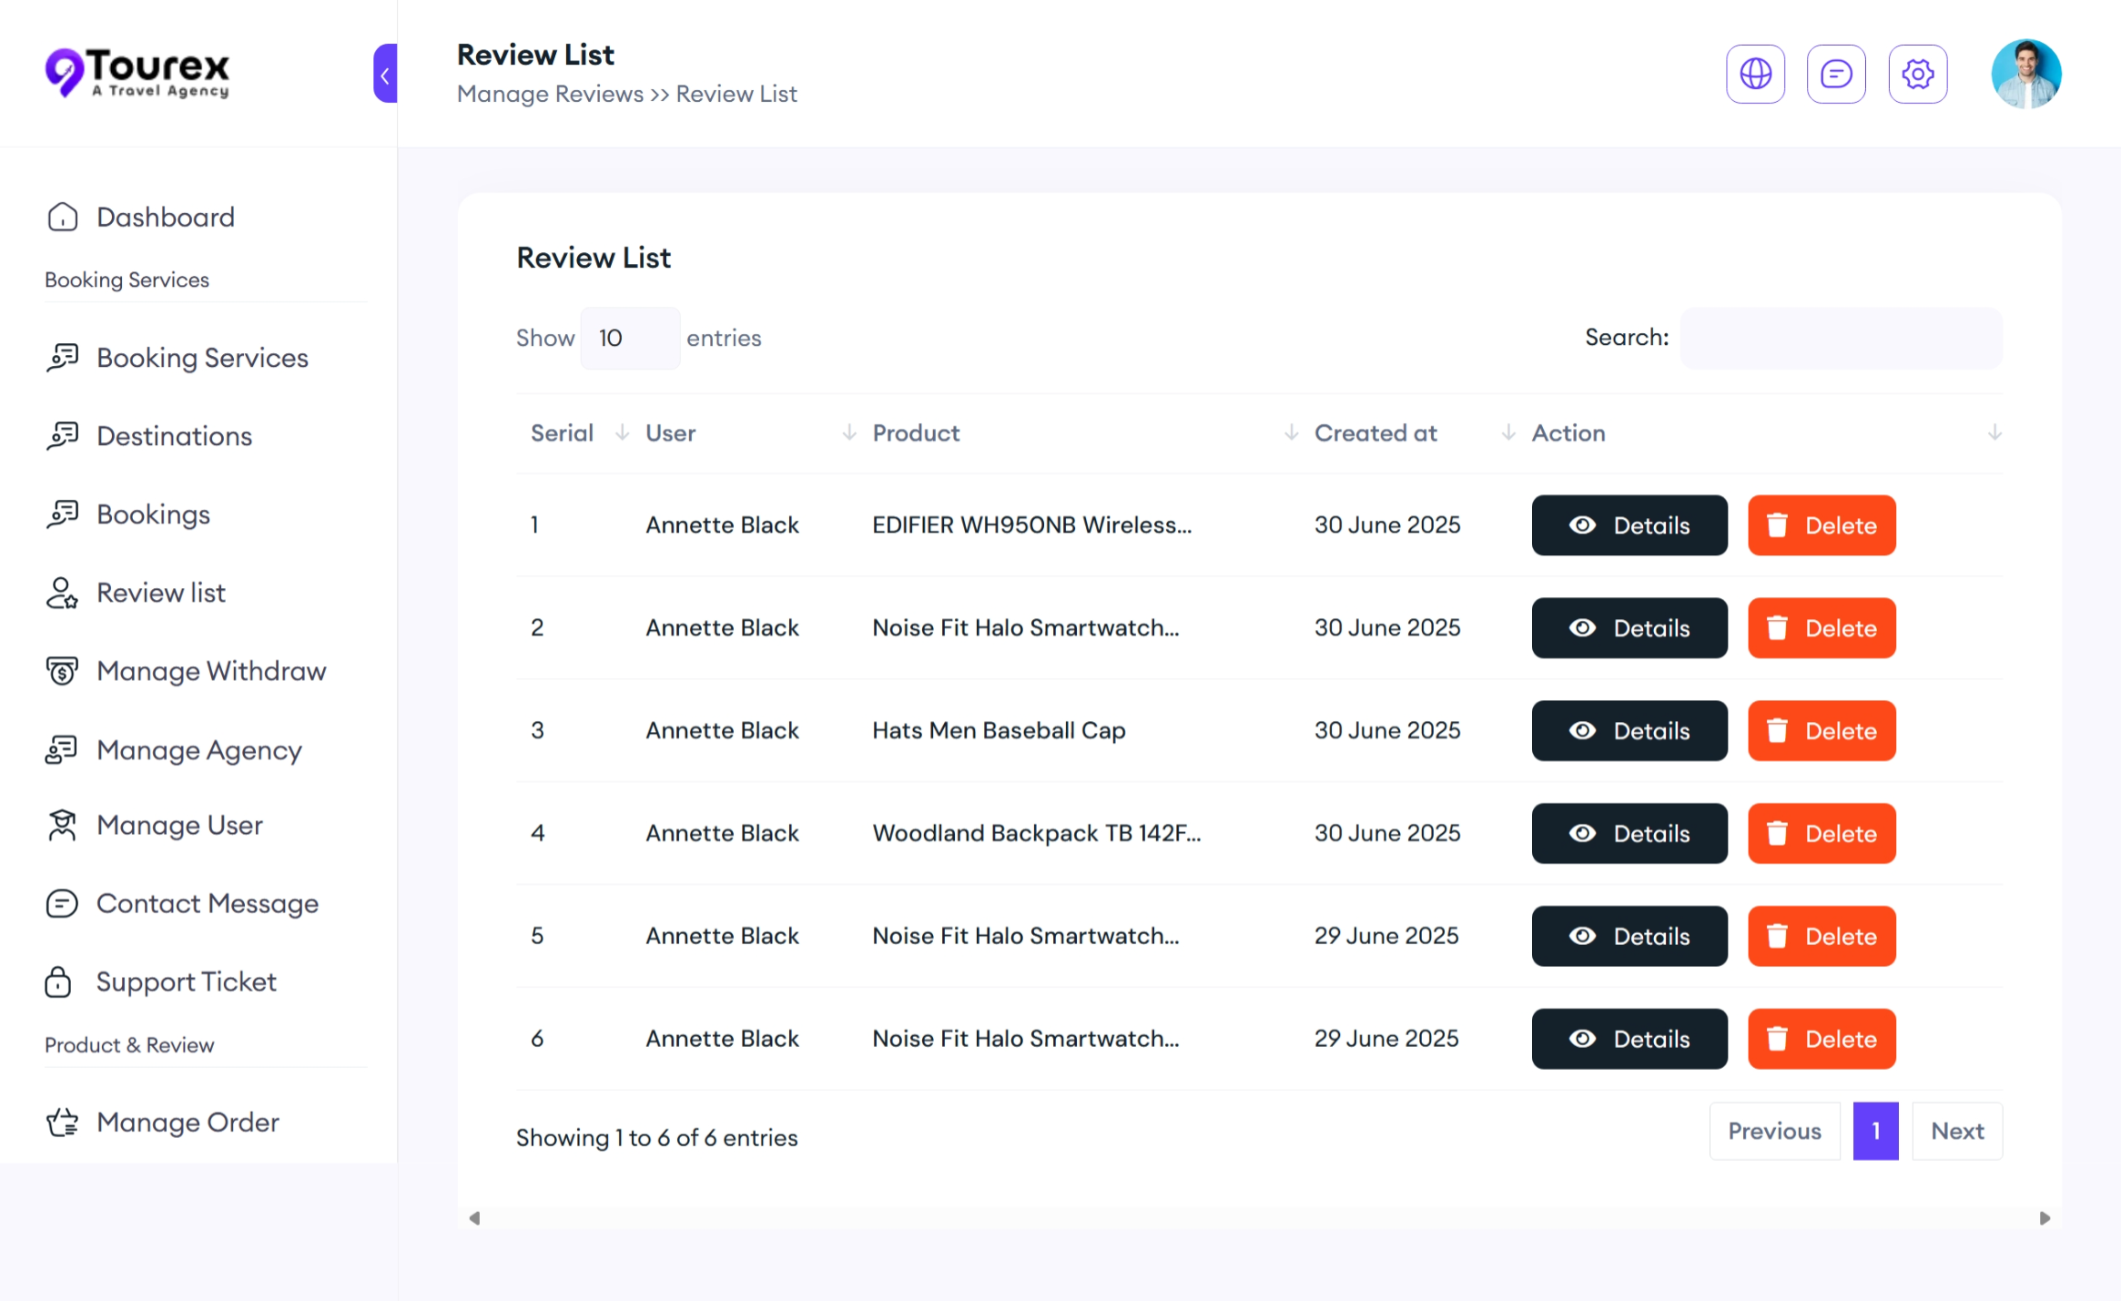View details for EDIFIER WH950NB review
The height and width of the screenshot is (1301, 2121).
1629,525
